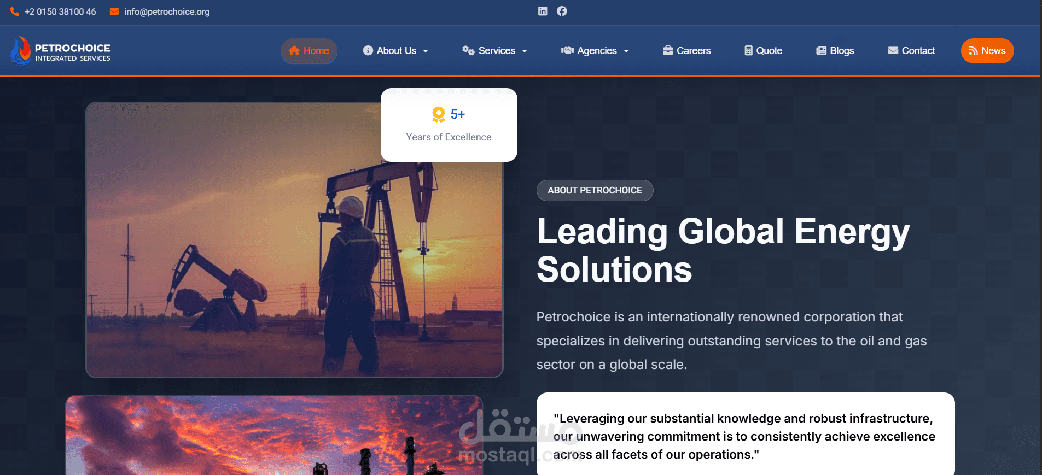The image size is (1042, 475).
Task: Click the info@petrochoice.org email link
Action: tap(167, 11)
